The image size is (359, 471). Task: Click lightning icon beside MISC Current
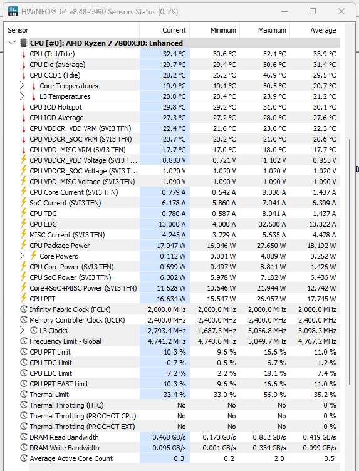(24, 234)
